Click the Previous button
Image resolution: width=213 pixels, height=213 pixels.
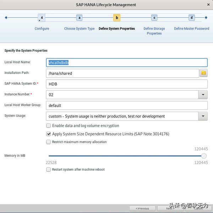(x=142, y=208)
